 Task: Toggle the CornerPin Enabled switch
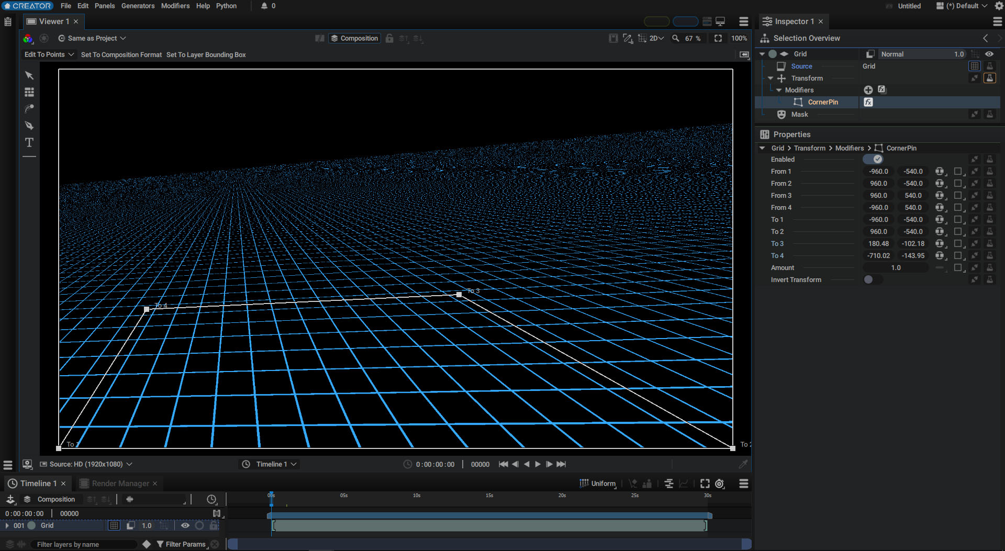pos(873,160)
